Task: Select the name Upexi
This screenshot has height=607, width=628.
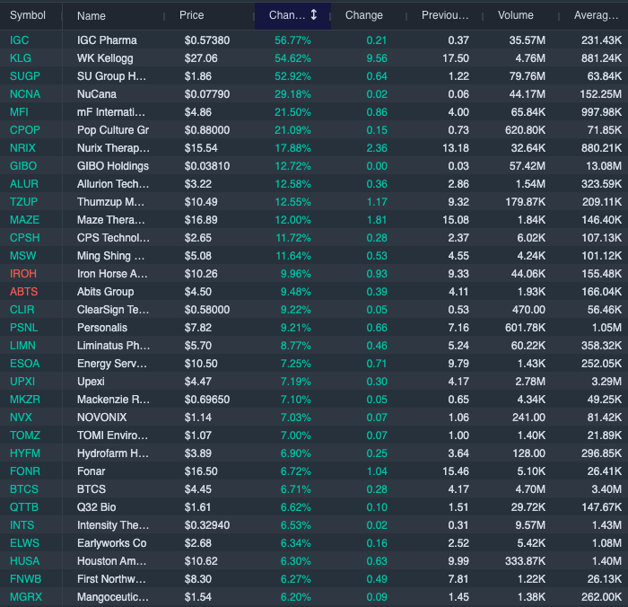Action: [x=91, y=382]
